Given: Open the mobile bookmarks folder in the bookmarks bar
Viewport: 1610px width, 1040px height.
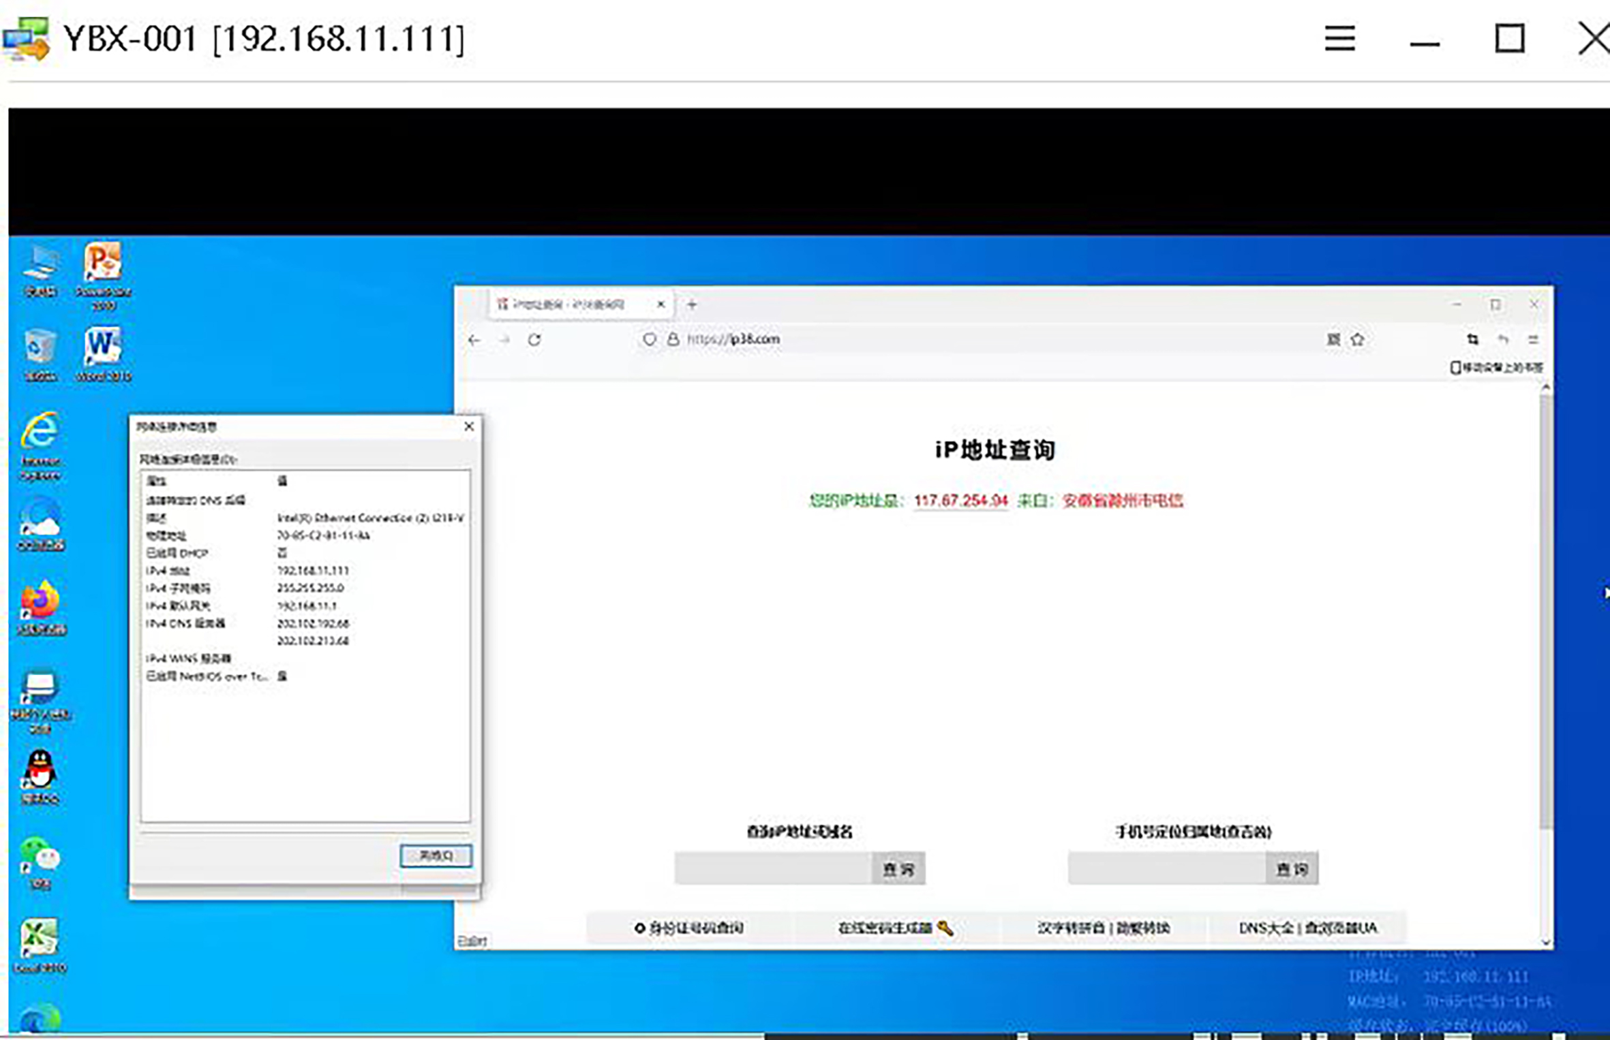Looking at the screenshot, I should [1496, 367].
